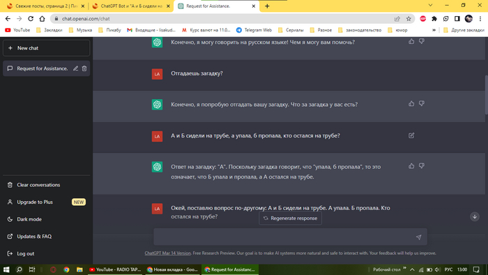The image size is (488, 275).
Task: Thumbs down the first ChatGPT reply
Action: pyautogui.click(x=422, y=41)
